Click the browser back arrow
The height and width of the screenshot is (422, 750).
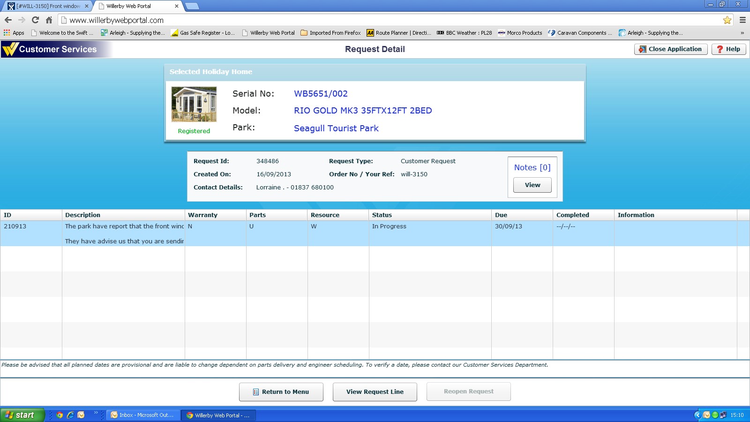click(8, 20)
